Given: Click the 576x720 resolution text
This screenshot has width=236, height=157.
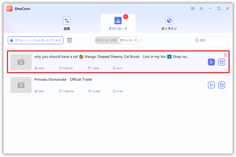Looking at the screenshot, I should coord(68,68).
